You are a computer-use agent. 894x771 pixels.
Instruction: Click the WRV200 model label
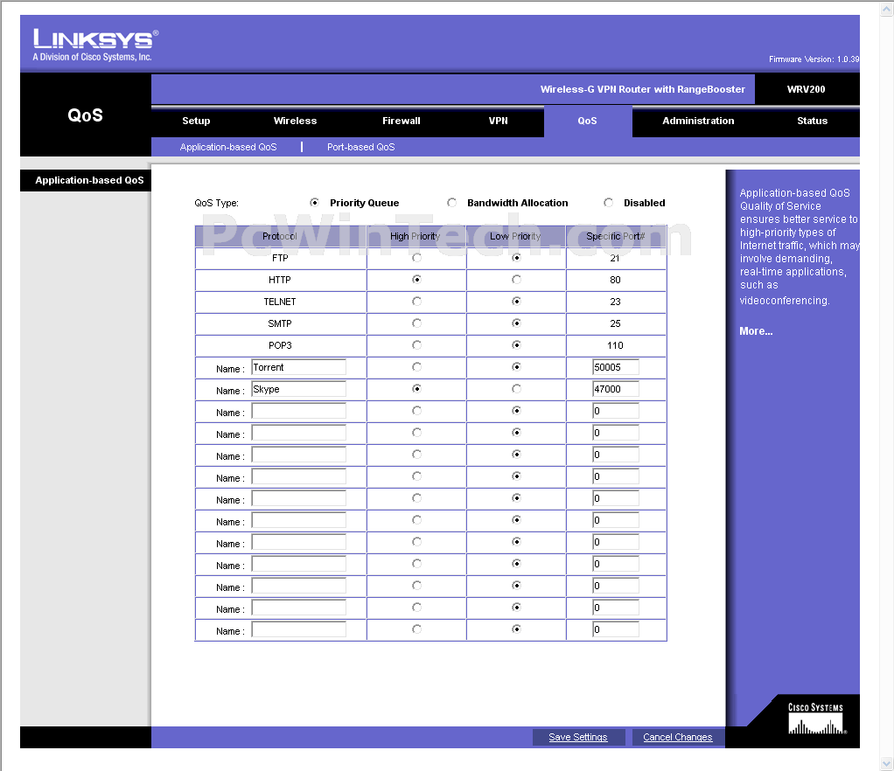click(807, 89)
